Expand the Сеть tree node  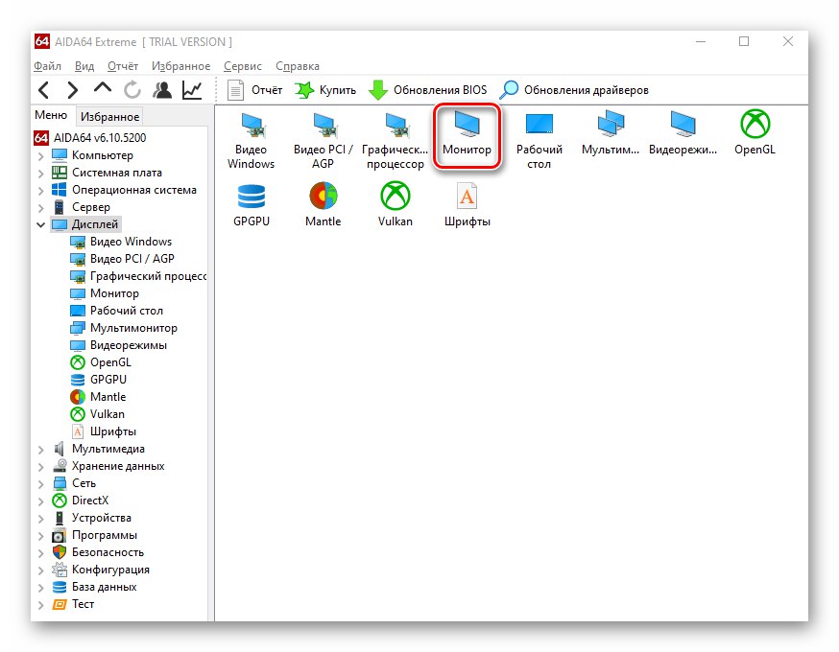tap(39, 482)
